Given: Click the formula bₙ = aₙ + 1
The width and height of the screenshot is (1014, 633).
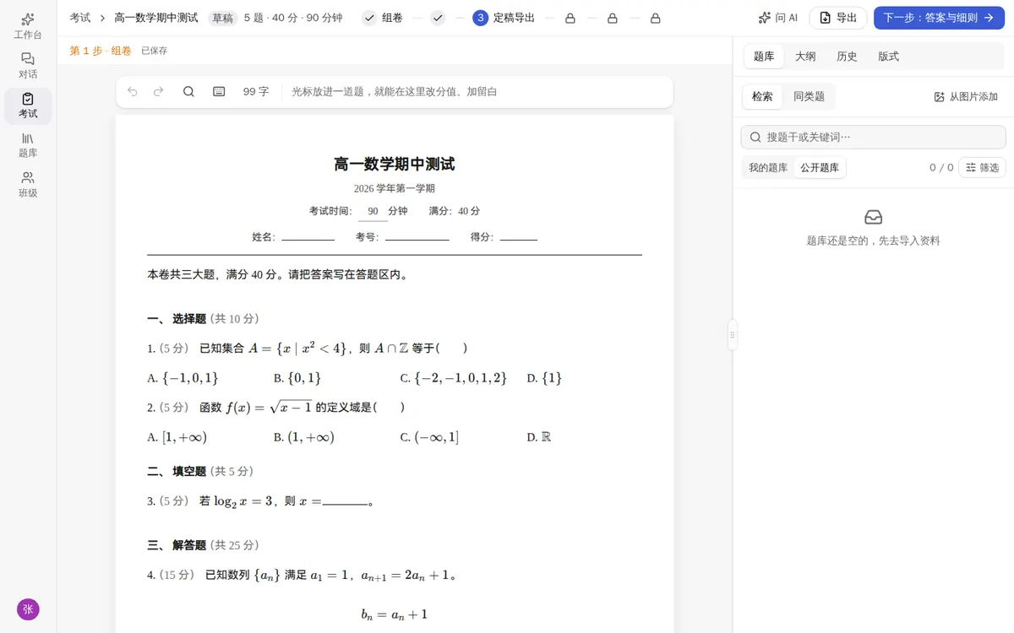Looking at the screenshot, I should (395, 614).
